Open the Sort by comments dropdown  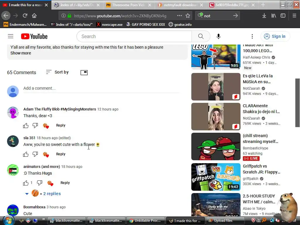click(x=57, y=72)
